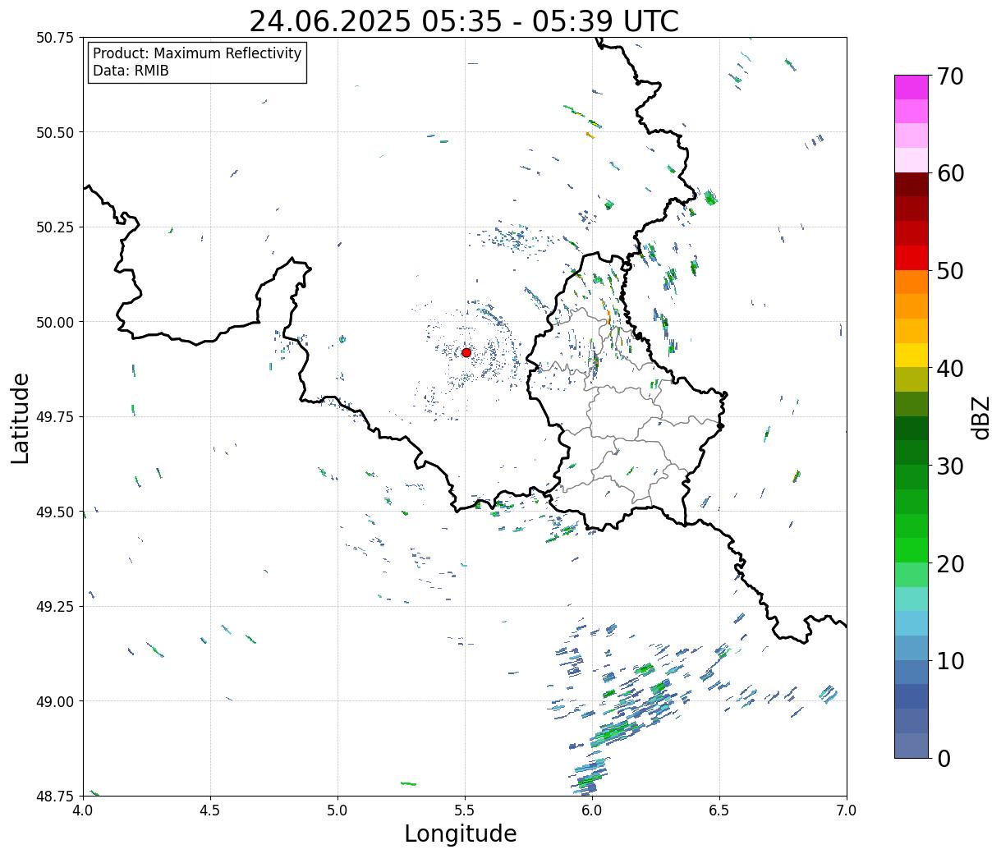Click the colorbar tick label 0
Screen dimensions: 1001x854
coord(943,758)
